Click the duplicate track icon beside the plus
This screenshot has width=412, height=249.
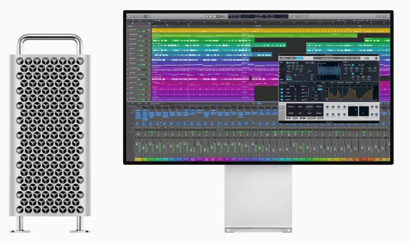tap(133, 23)
